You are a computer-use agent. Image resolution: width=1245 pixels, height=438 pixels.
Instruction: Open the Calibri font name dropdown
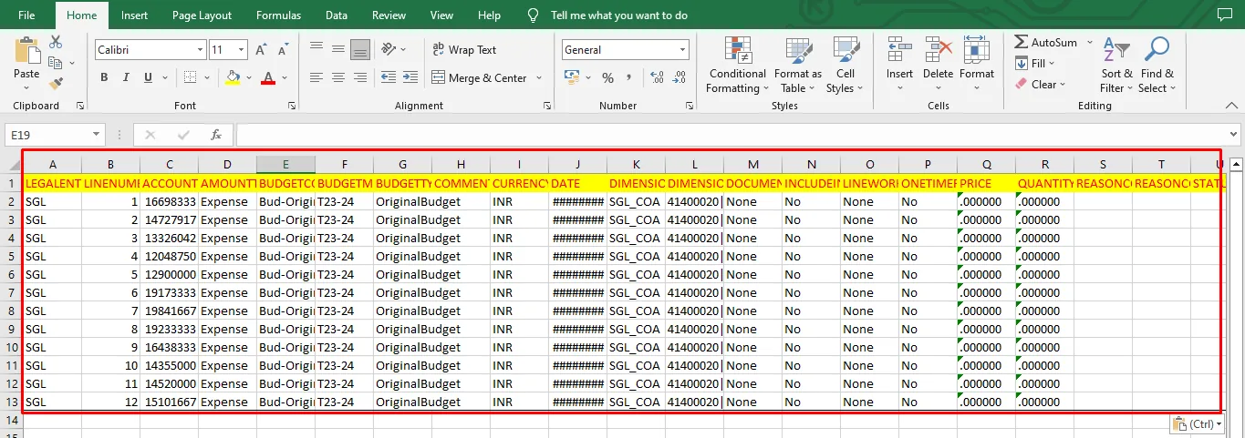pyautogui.click(x=200, y=50)
